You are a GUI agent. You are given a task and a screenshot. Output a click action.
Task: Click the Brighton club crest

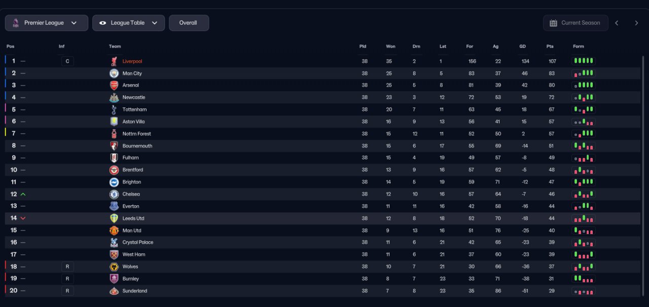(x=114, y=182)
